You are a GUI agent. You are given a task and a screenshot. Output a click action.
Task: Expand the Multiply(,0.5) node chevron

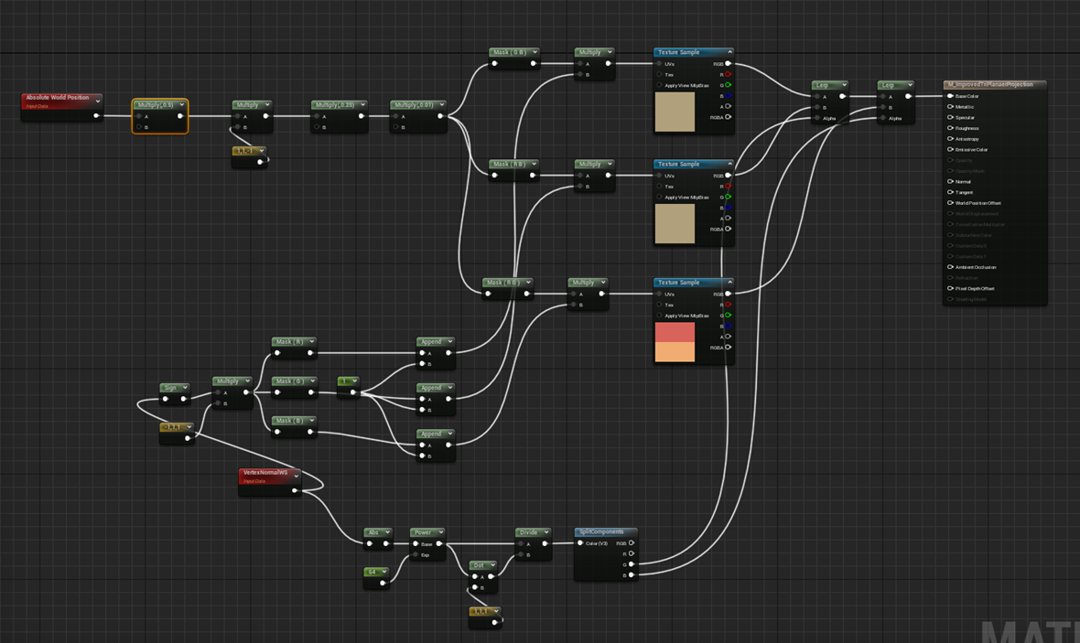click(182, 104)
